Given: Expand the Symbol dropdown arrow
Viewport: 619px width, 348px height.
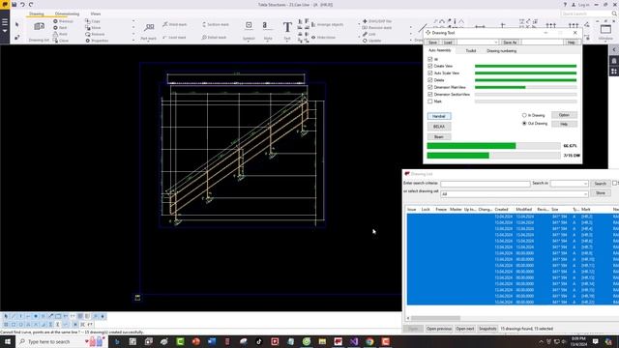Looking at the screenshot, I should tap(249, 41).
